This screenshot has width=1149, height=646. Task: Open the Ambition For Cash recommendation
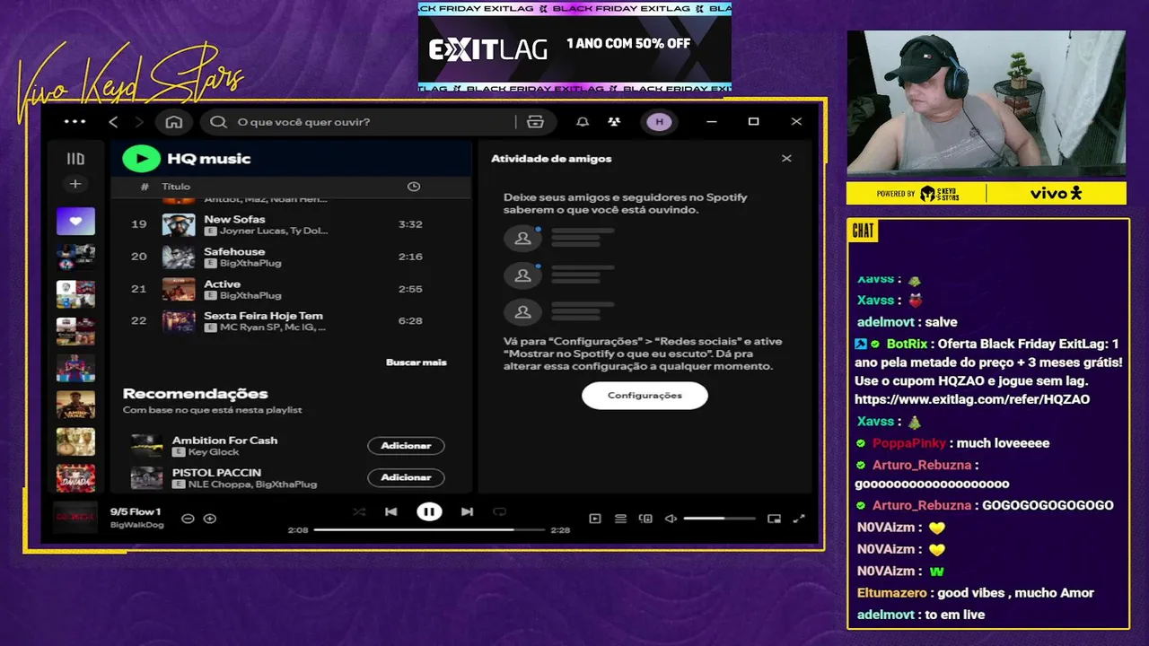[224, 441]
